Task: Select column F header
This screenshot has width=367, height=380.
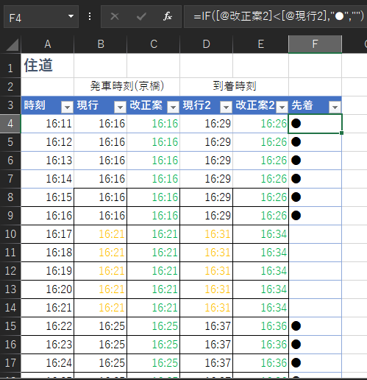Action: pyautogui.click(x=315, y=44)
